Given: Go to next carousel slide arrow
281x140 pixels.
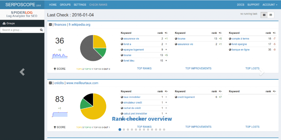Looking at the screenshot, I should pyautogui.click(x=262, y=72).
